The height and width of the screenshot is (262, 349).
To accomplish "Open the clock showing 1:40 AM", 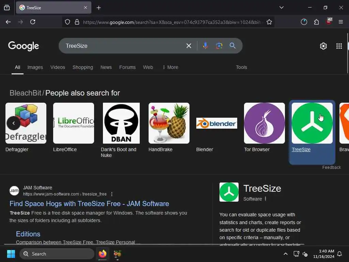I will click(324, 254).
